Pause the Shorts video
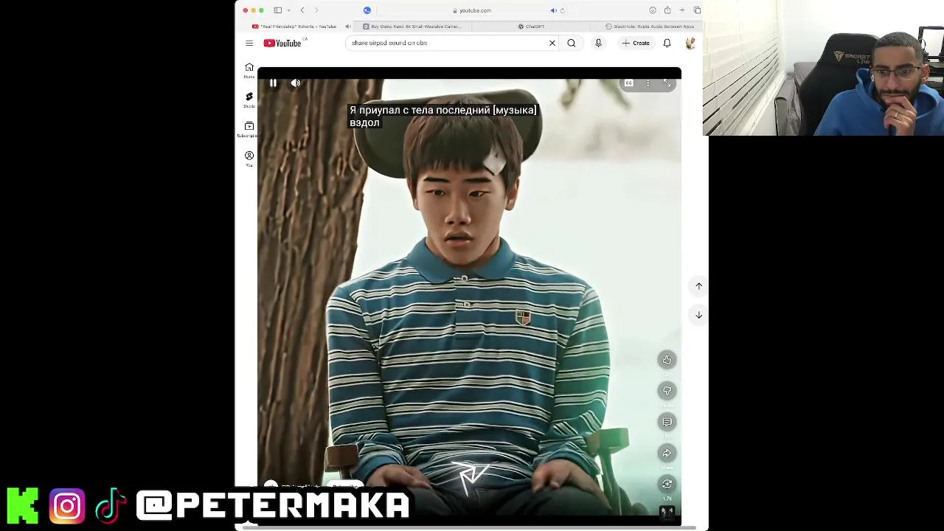944x531 pixels. 273,83
